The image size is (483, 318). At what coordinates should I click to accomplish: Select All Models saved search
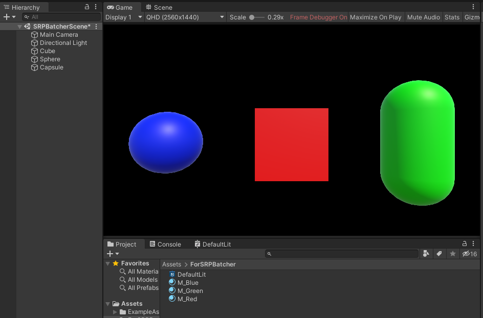point(139,280)
